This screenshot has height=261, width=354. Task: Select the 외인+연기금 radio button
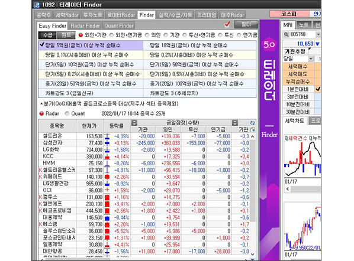111,35
